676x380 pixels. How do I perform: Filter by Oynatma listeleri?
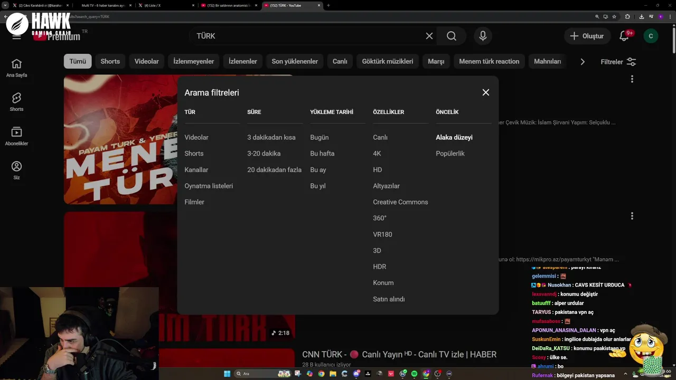209,186
